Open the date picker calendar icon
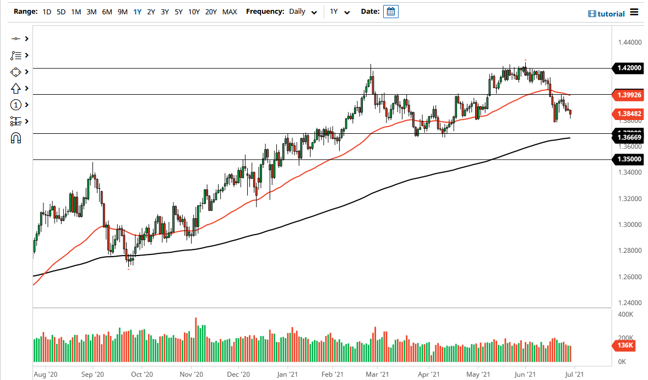Screen dimensions: 648x380 (x=390, y=11)
